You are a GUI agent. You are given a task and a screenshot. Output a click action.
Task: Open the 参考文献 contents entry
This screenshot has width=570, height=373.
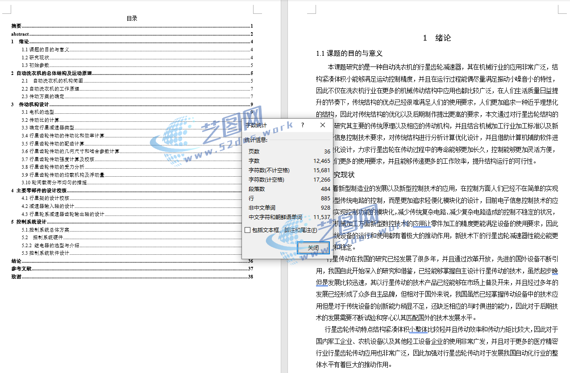[x=132, y=269]
